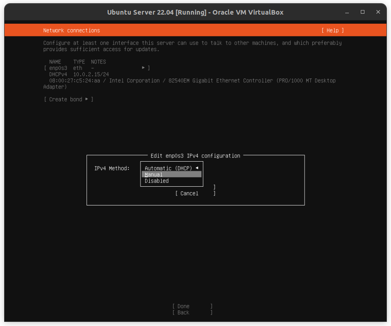
Task: Open the Help menu in the header
Action: (x=333, y=30)
